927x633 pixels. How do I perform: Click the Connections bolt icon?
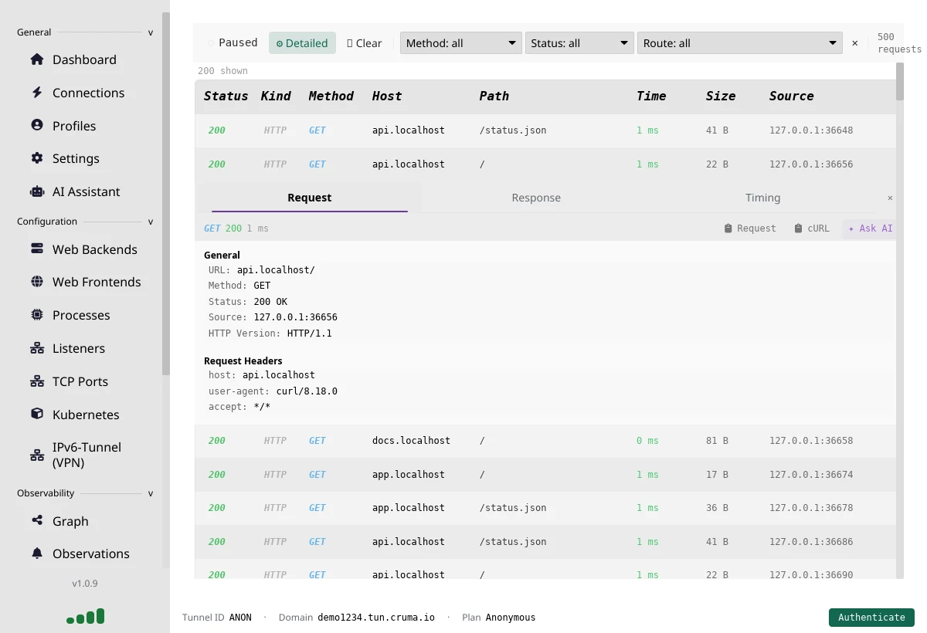click(36, 93)
